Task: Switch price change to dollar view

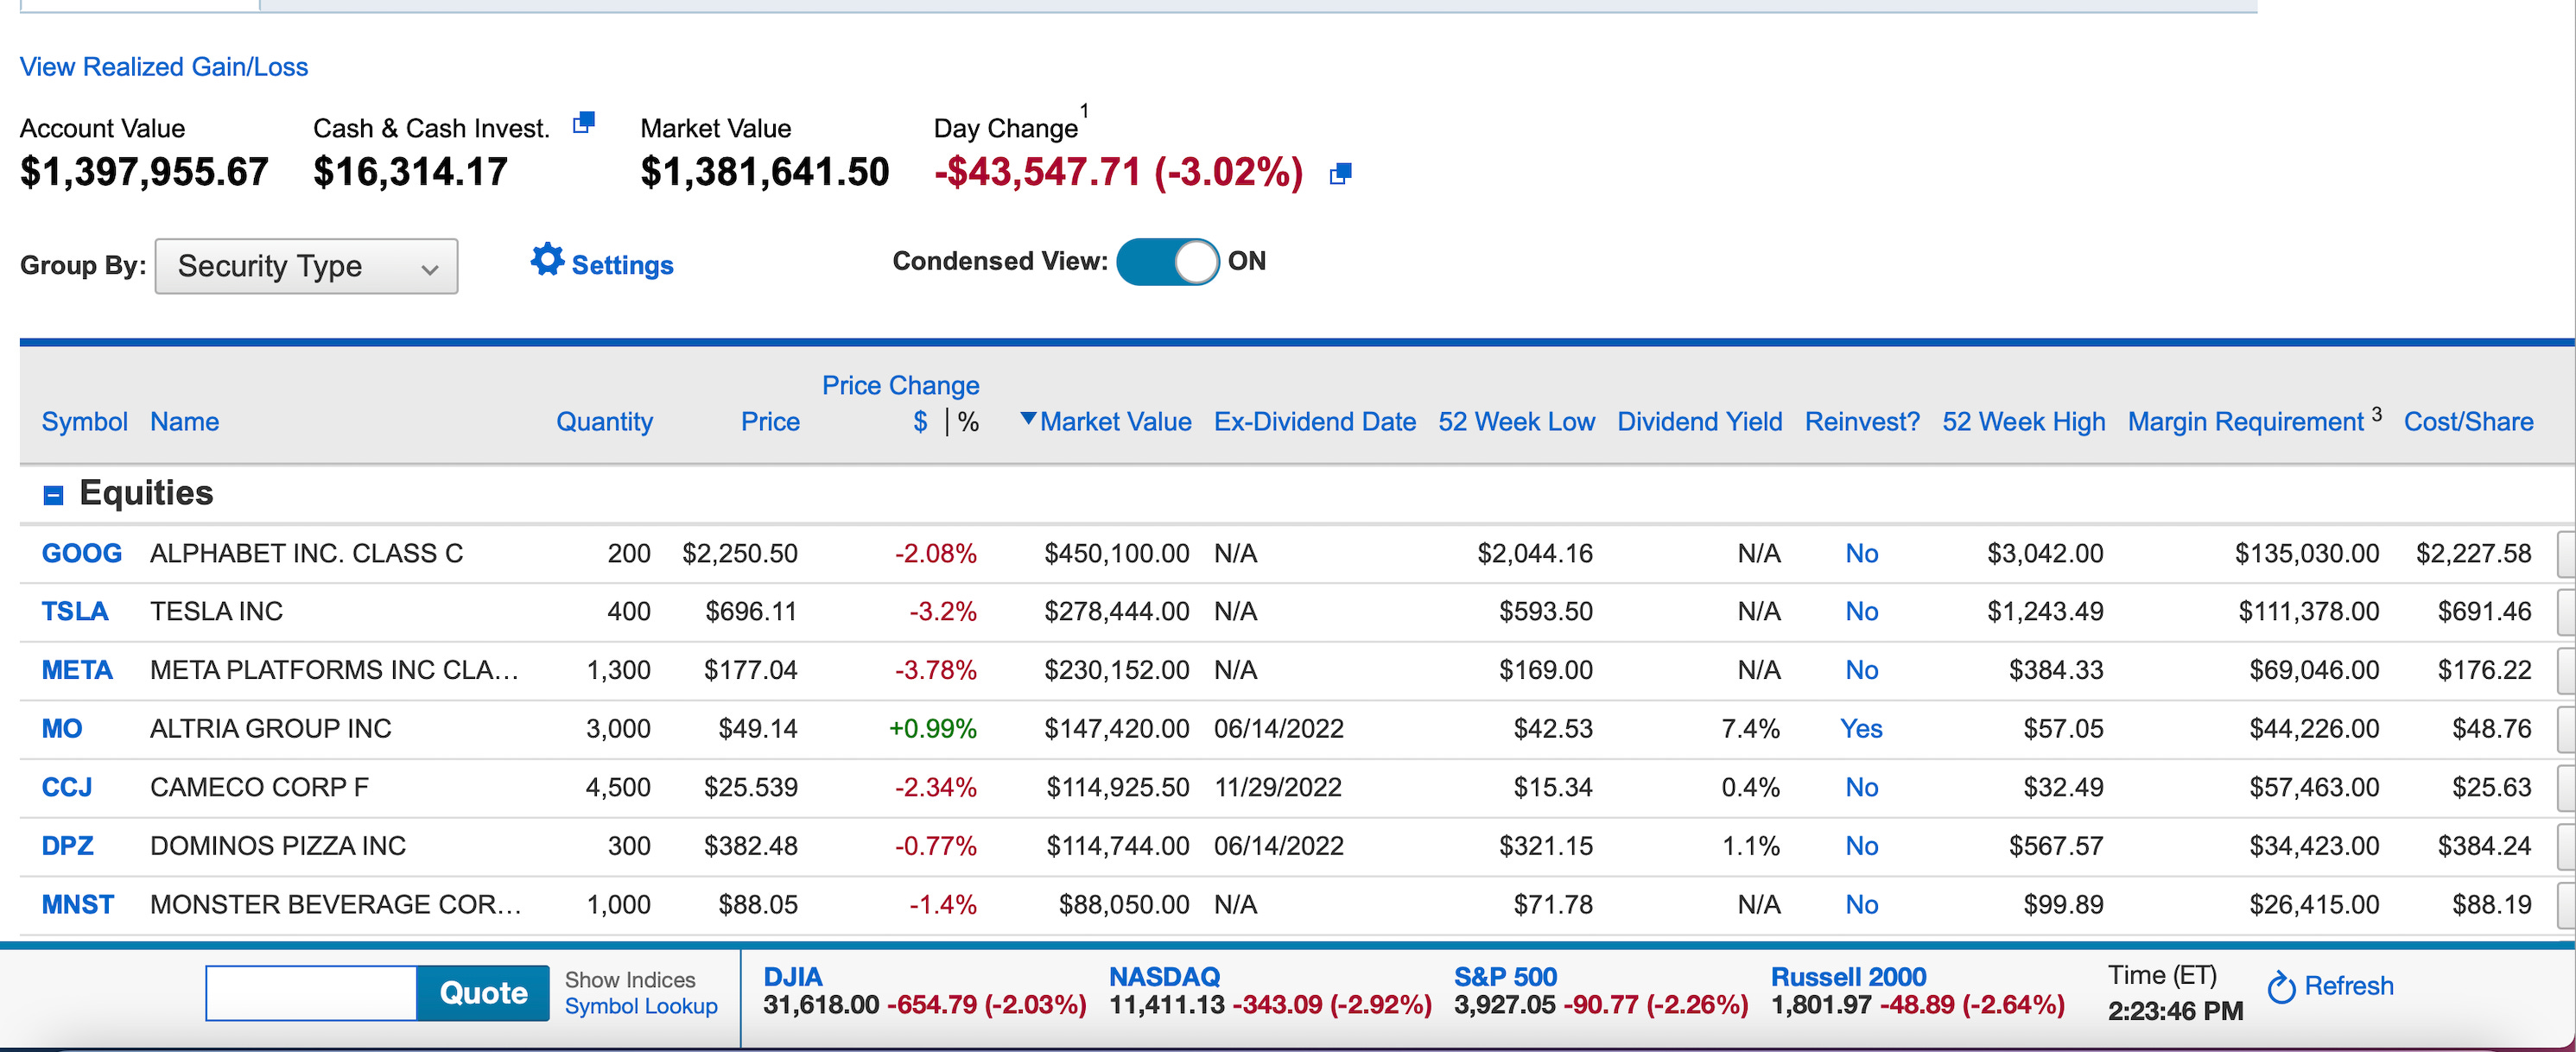Action: click(x=920, y=422)
